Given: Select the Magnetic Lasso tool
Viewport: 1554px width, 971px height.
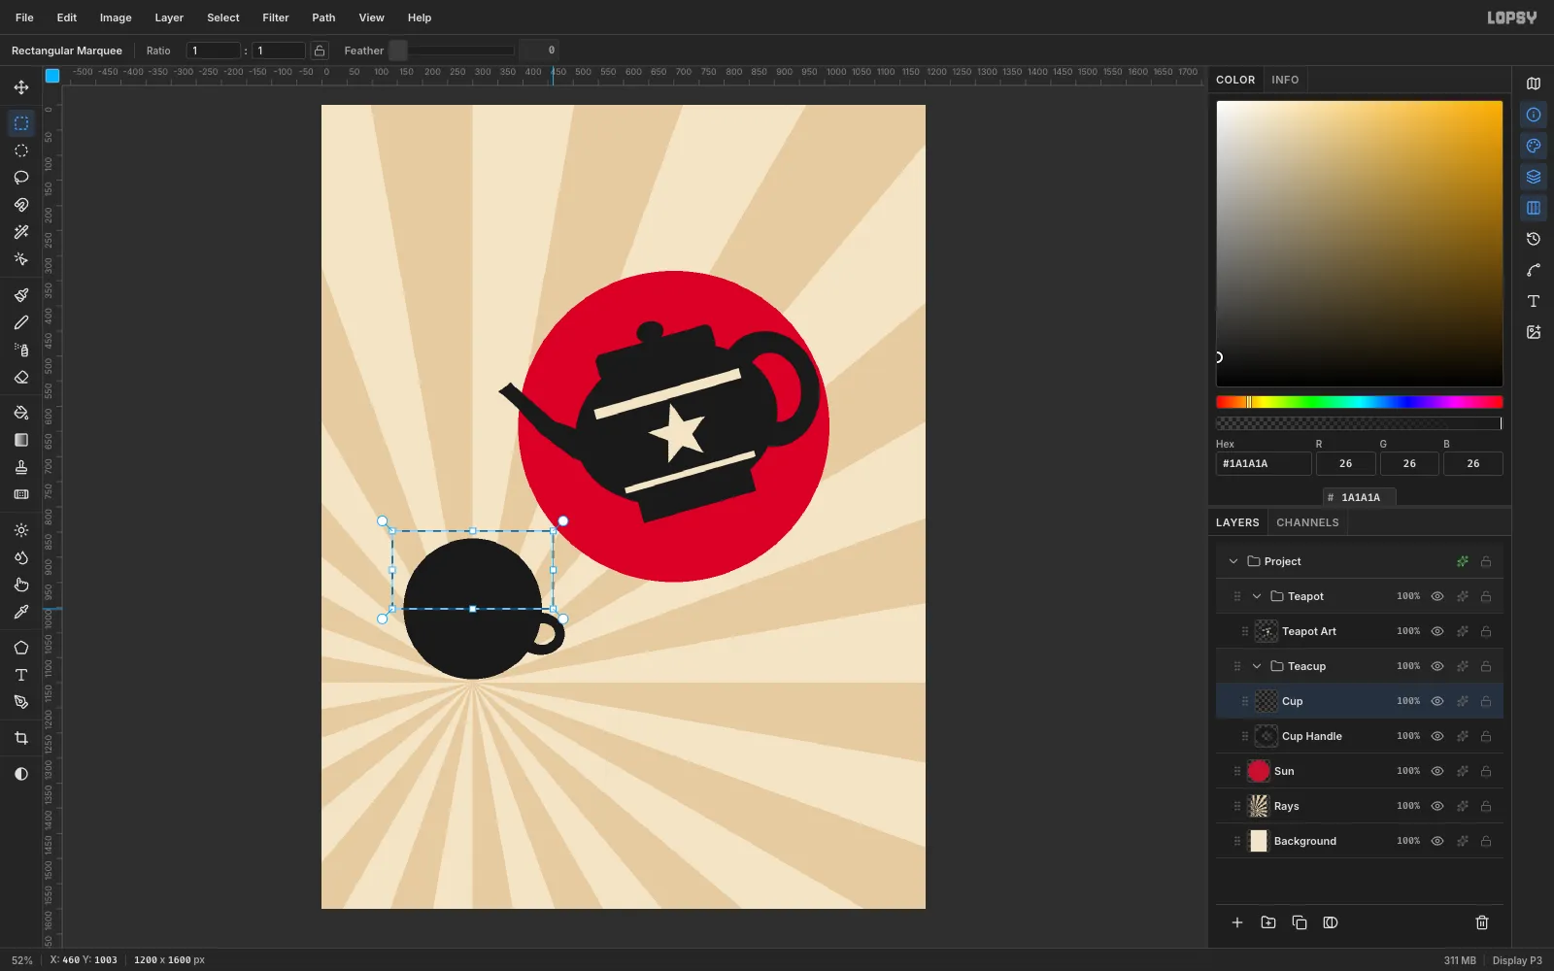Looking at the screenshot, I should pos(21,205).
